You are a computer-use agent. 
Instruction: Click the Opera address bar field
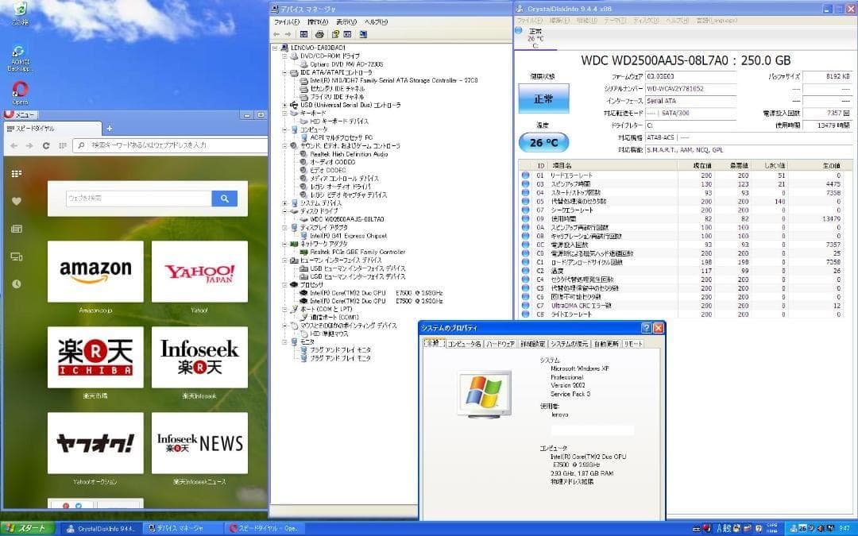pos(170,145)
